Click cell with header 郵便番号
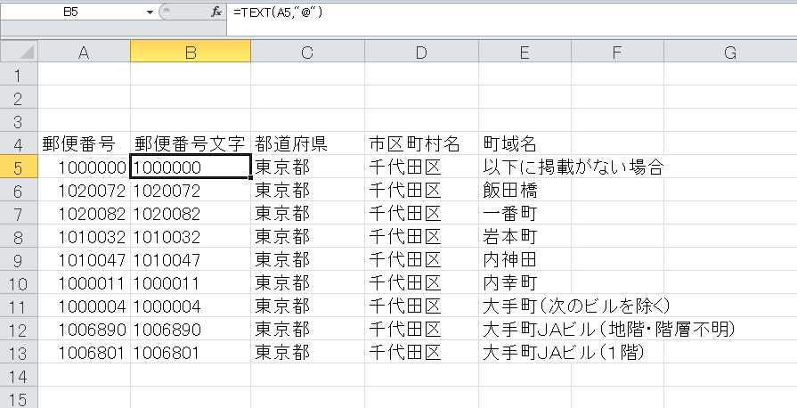Viewport: 797px width, 408px height. tap(84, 144)
